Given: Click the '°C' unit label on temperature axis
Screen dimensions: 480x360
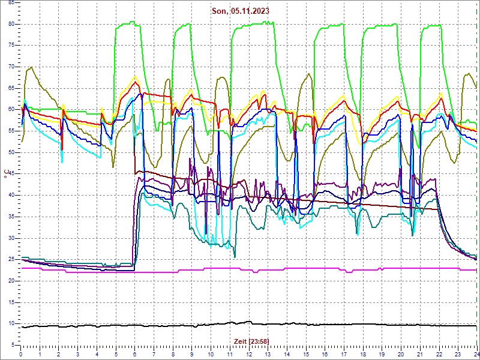Looking at the screenshot, I should (x=7, y=173).
